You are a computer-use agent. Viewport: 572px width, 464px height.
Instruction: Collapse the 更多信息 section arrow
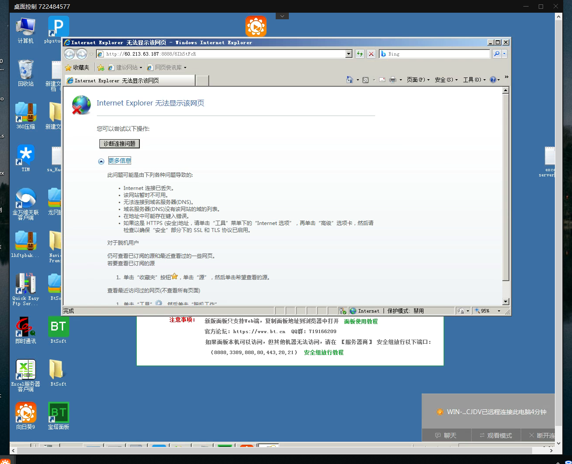101,161
